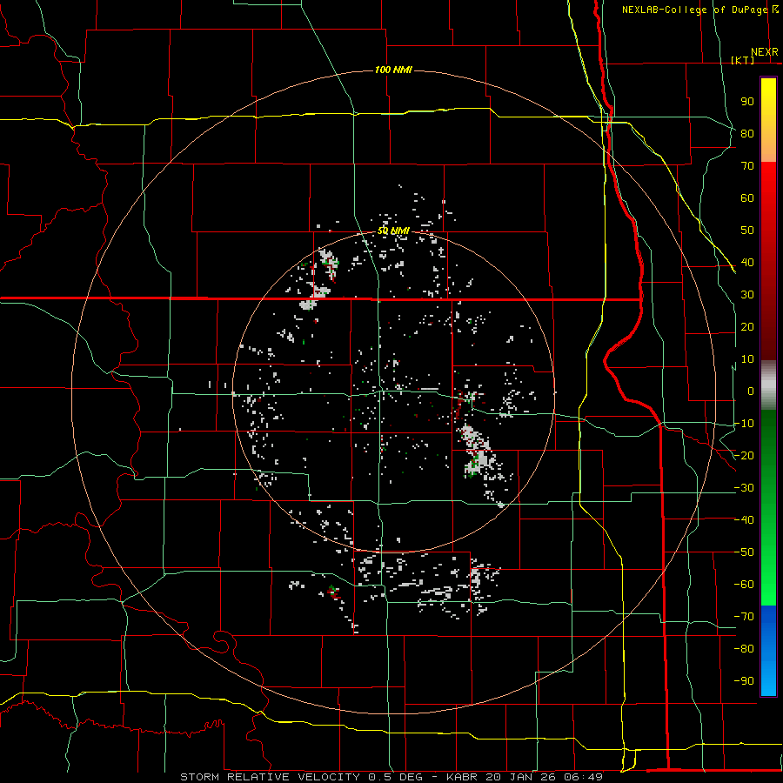
Task: Click the STORM RELATIVE VELOCITY caption text
Action: pyautogui.click(x=270, y=777)
